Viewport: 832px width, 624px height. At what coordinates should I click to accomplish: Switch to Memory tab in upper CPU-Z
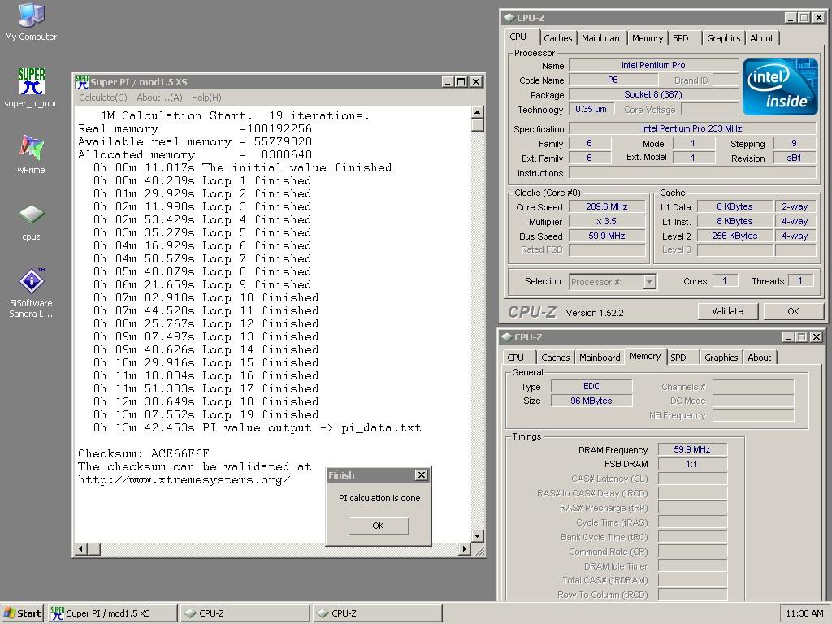coord(648,38)
